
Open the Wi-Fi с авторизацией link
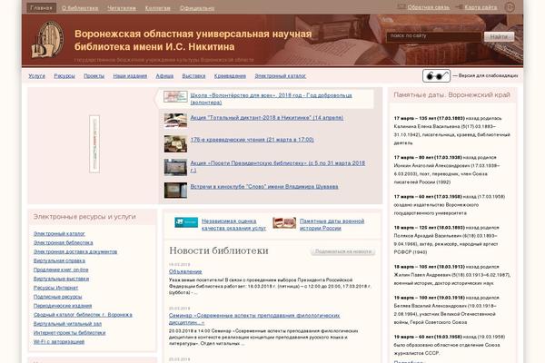coord(59,342)
